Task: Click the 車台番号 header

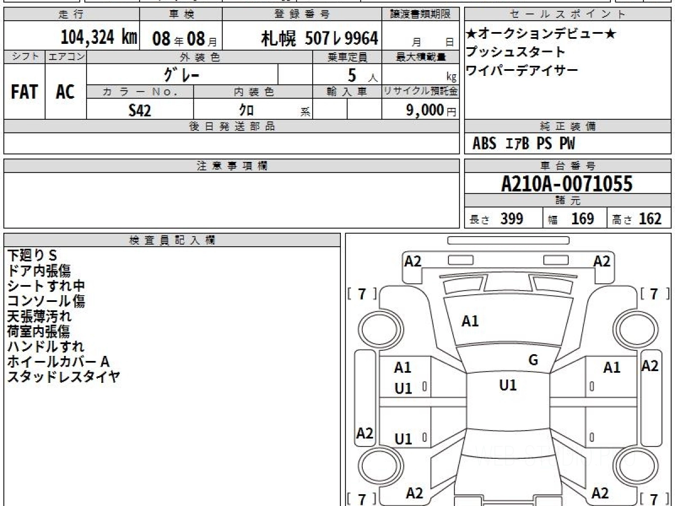Action: 568,166
